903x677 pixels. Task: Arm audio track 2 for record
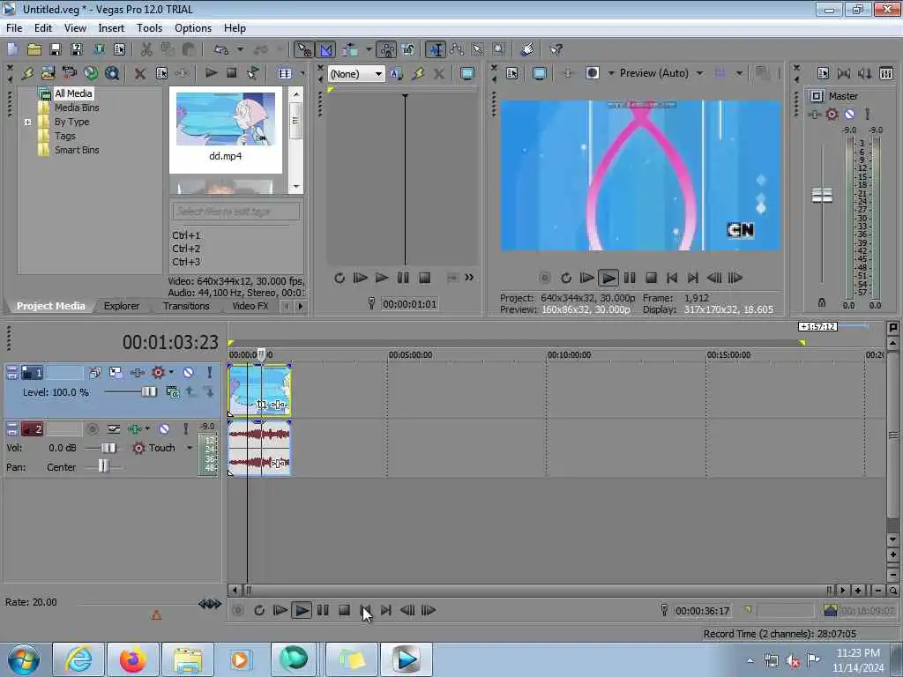[92, 429]
